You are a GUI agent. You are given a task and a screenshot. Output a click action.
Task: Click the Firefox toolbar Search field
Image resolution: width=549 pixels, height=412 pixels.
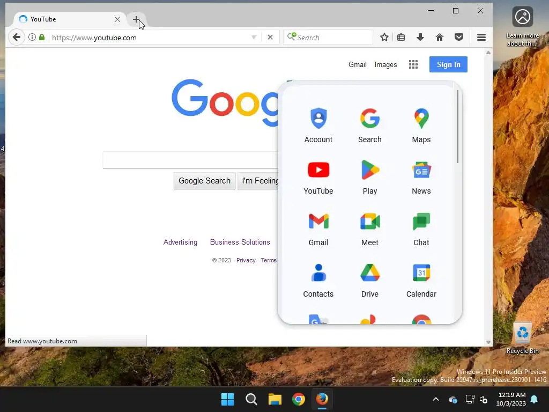click(328, 37)
